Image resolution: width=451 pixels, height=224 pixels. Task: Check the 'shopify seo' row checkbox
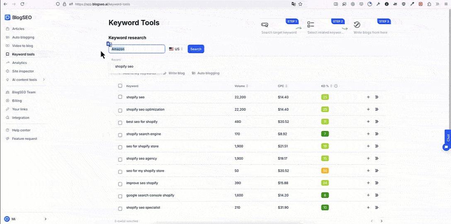tap(120, 97)
